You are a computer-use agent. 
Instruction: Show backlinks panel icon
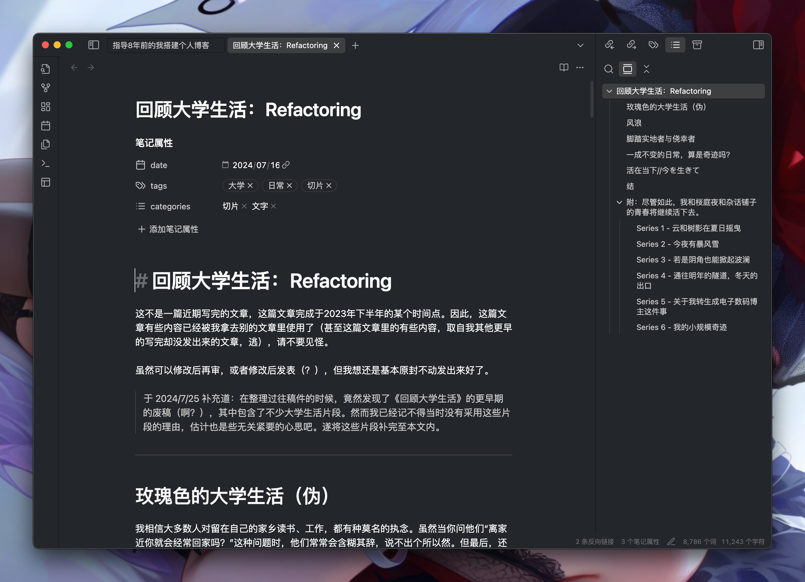609,45
